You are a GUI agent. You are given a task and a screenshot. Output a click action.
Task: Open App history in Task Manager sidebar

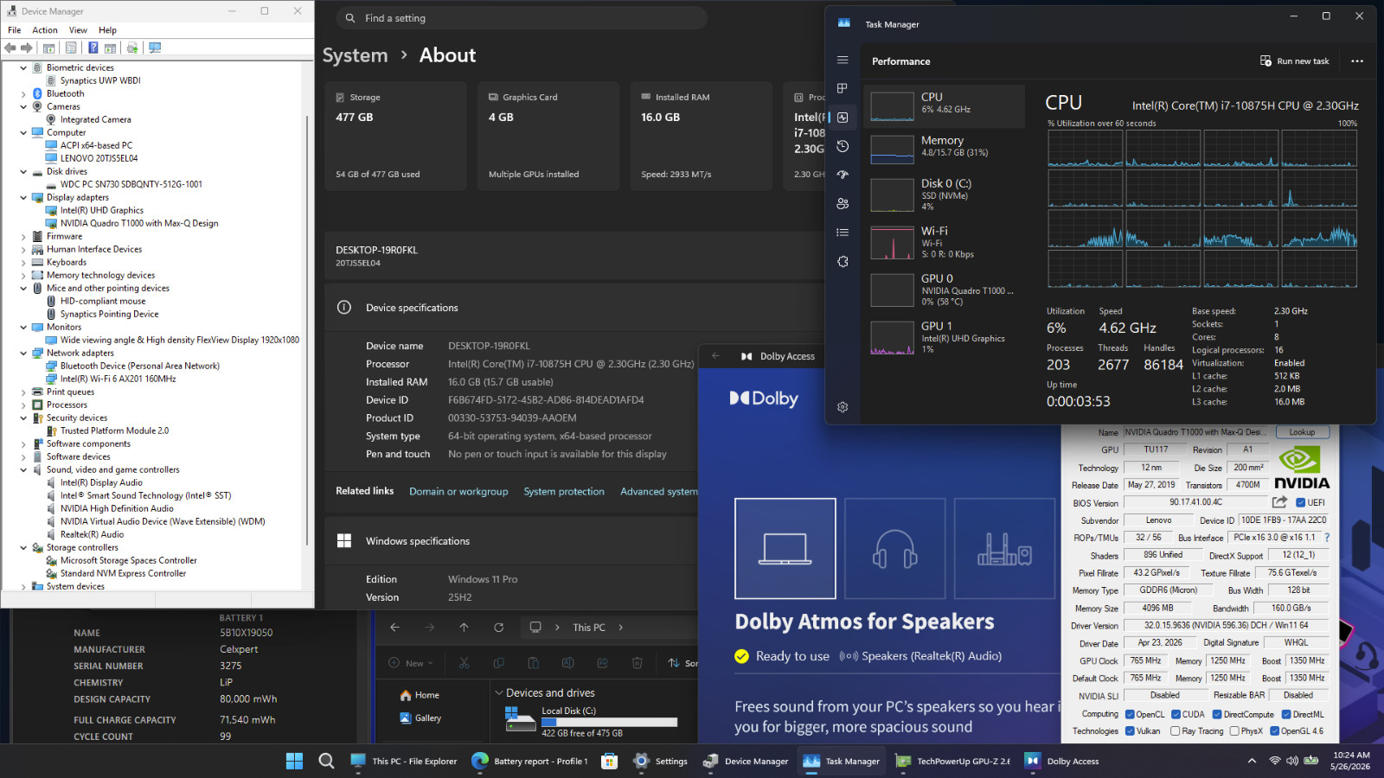(843, 146)
